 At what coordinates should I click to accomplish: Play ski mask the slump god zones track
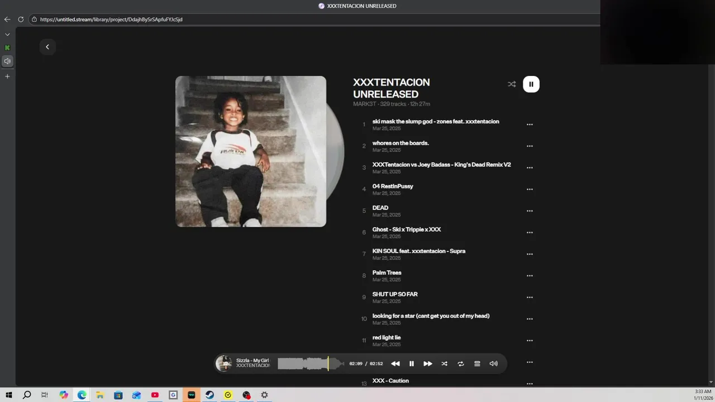[436, 121]
